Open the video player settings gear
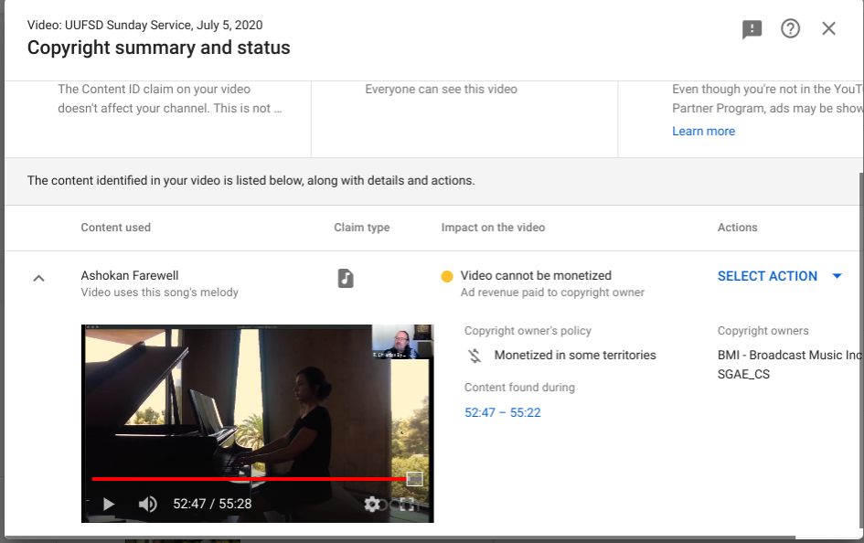The height and width of the screenshot is (543, 864). point(372,504)
